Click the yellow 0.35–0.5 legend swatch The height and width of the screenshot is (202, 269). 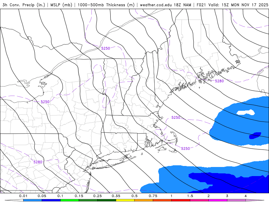[125, 200]
